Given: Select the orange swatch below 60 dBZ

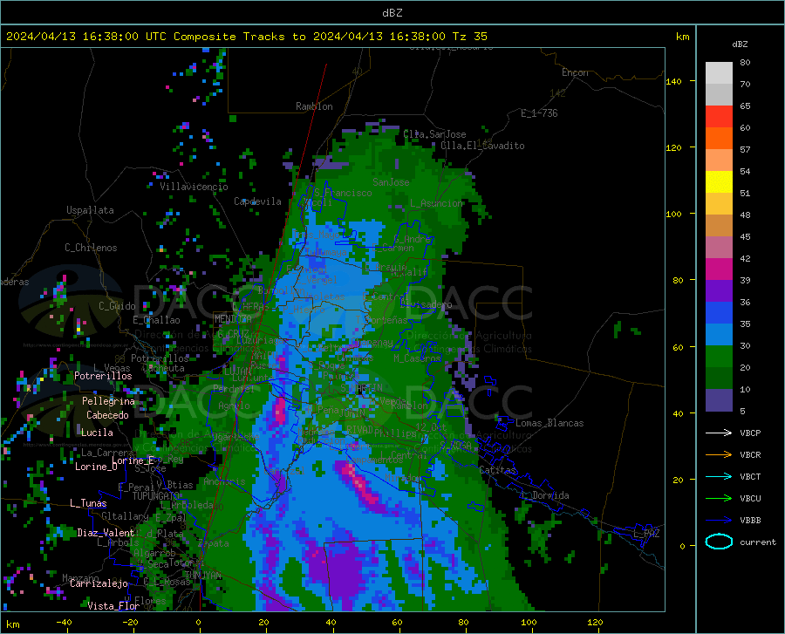Looking at the screenshot, I should tap(719, 139).
